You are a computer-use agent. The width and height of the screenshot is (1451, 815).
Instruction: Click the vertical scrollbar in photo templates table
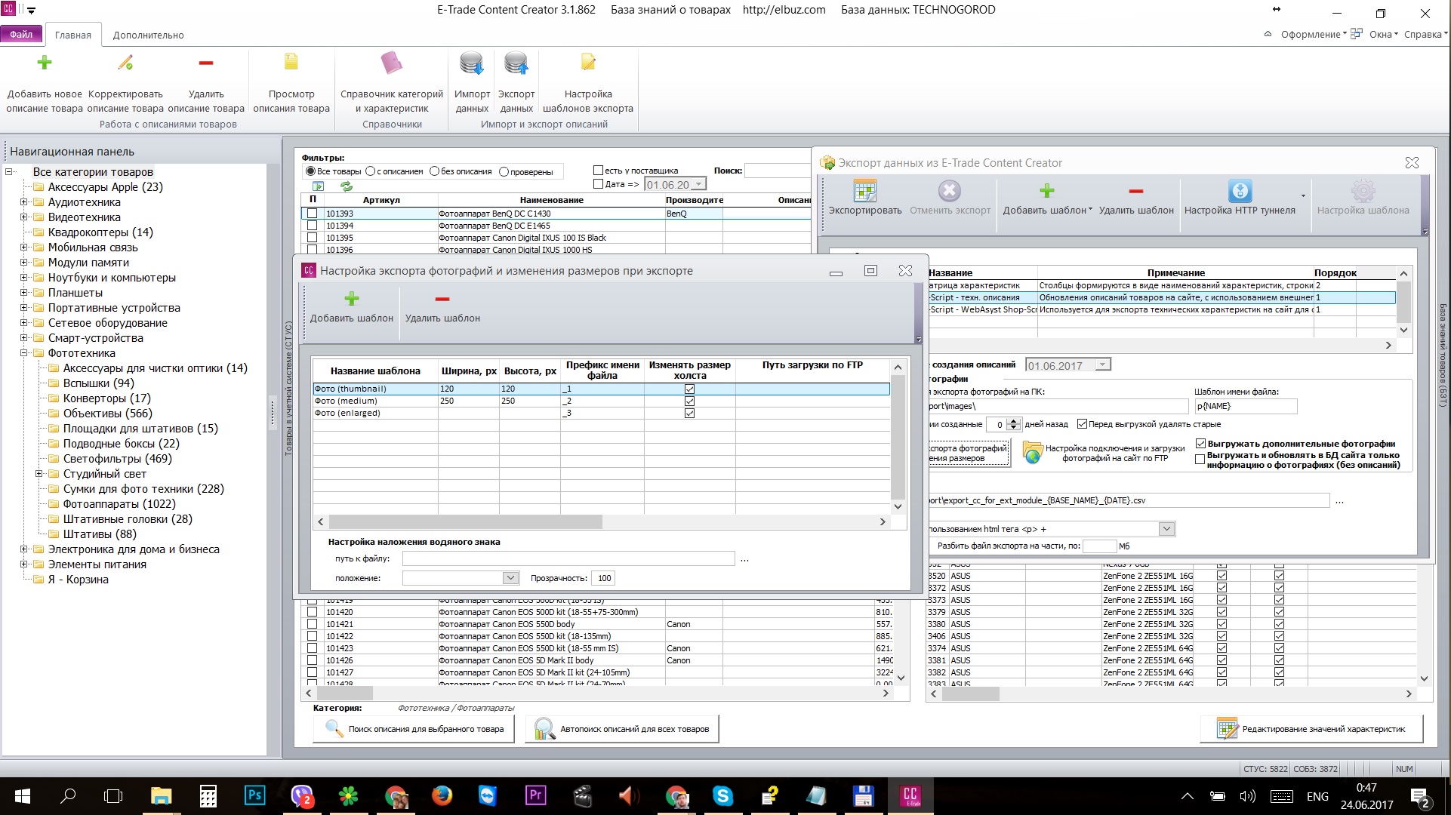(898, 437)
